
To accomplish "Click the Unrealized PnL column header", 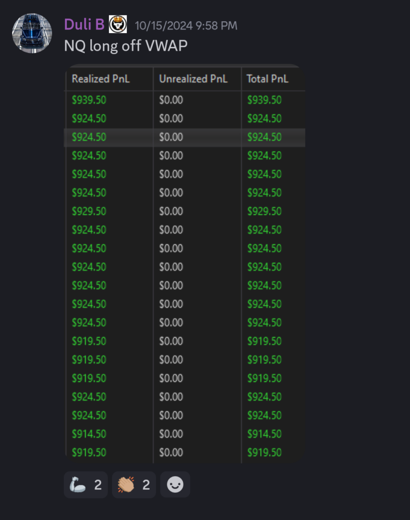I will pyautogui.click(x=193, y=79).
